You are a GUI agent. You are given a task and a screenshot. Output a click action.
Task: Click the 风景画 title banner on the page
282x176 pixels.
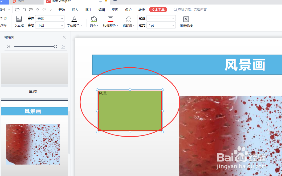[187, 65]
